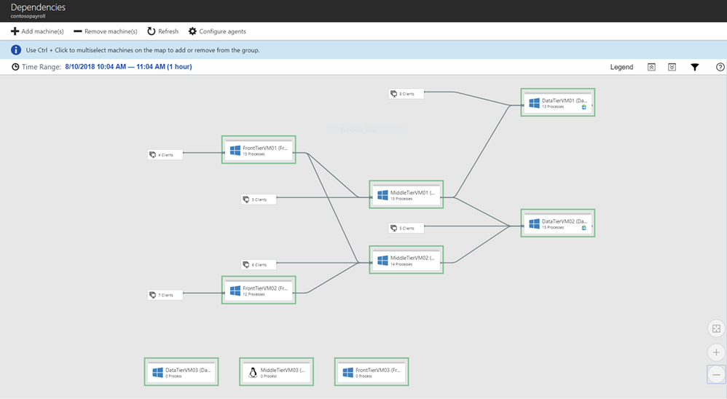Viewport: 727px width, 399px height.
Task: Open Configure agents
Action: 217,31
